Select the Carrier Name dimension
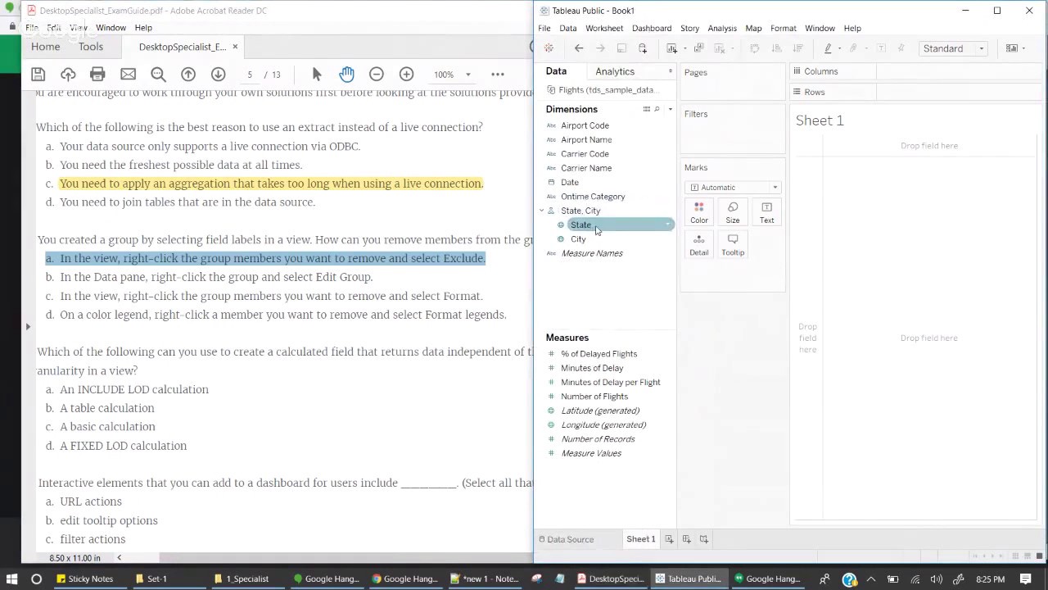 click(586, 168)
